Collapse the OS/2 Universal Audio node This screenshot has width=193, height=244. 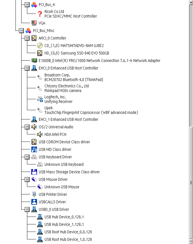tap(27, 127)
